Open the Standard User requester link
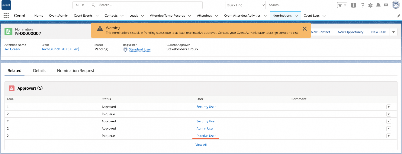 pyautogui.click(x=140, y=49)
